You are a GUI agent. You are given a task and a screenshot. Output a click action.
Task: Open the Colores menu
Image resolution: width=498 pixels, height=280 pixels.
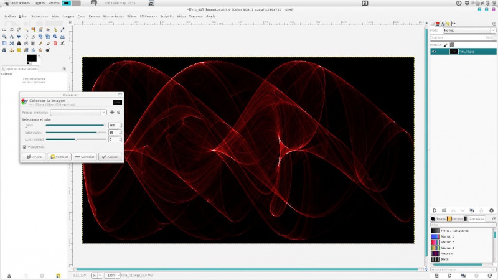click(94, 16)
